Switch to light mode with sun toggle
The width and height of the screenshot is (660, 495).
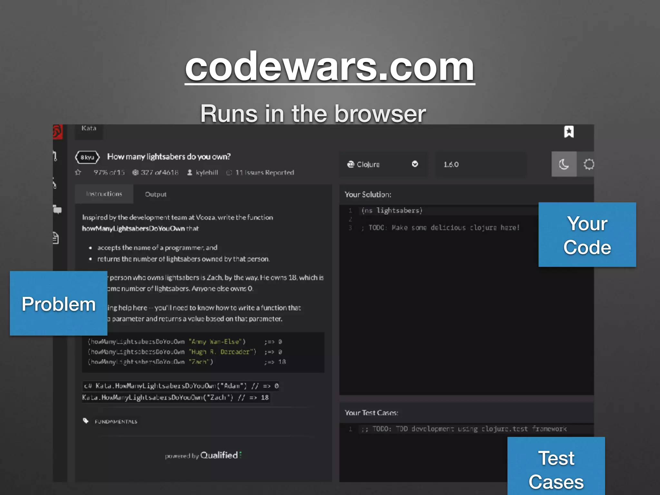(588, 164)
